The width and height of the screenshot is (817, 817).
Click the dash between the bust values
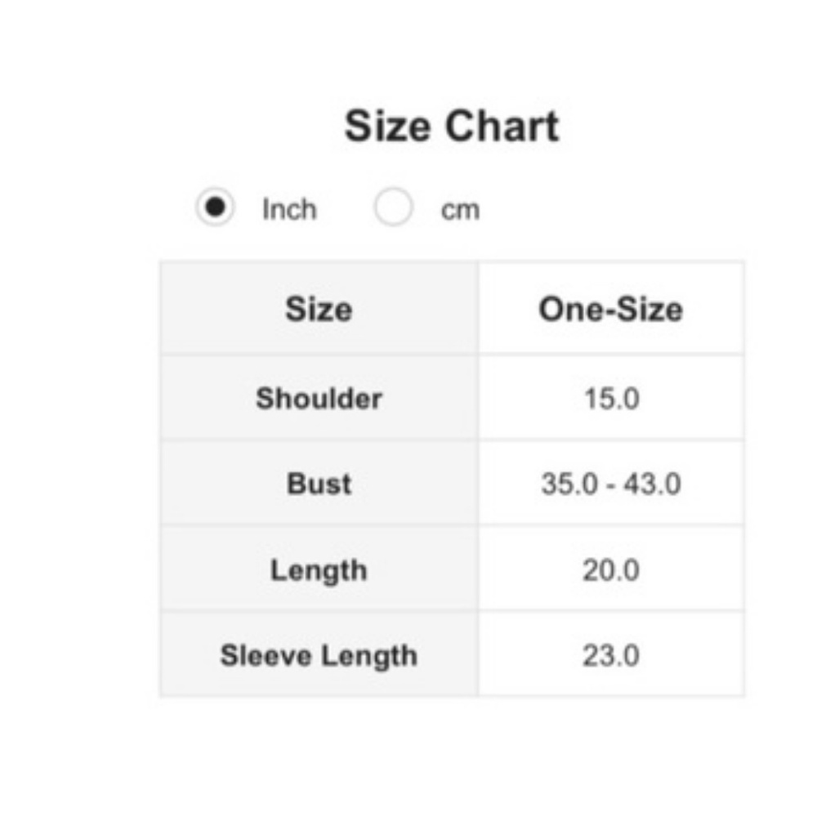pyautogui.click(x=611, y=485)
